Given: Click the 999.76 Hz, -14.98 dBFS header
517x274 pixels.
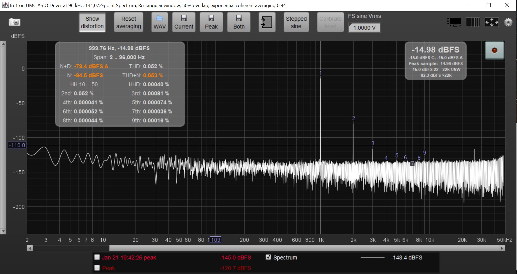Looking at the screenshot, I should (x=119, y=48).
